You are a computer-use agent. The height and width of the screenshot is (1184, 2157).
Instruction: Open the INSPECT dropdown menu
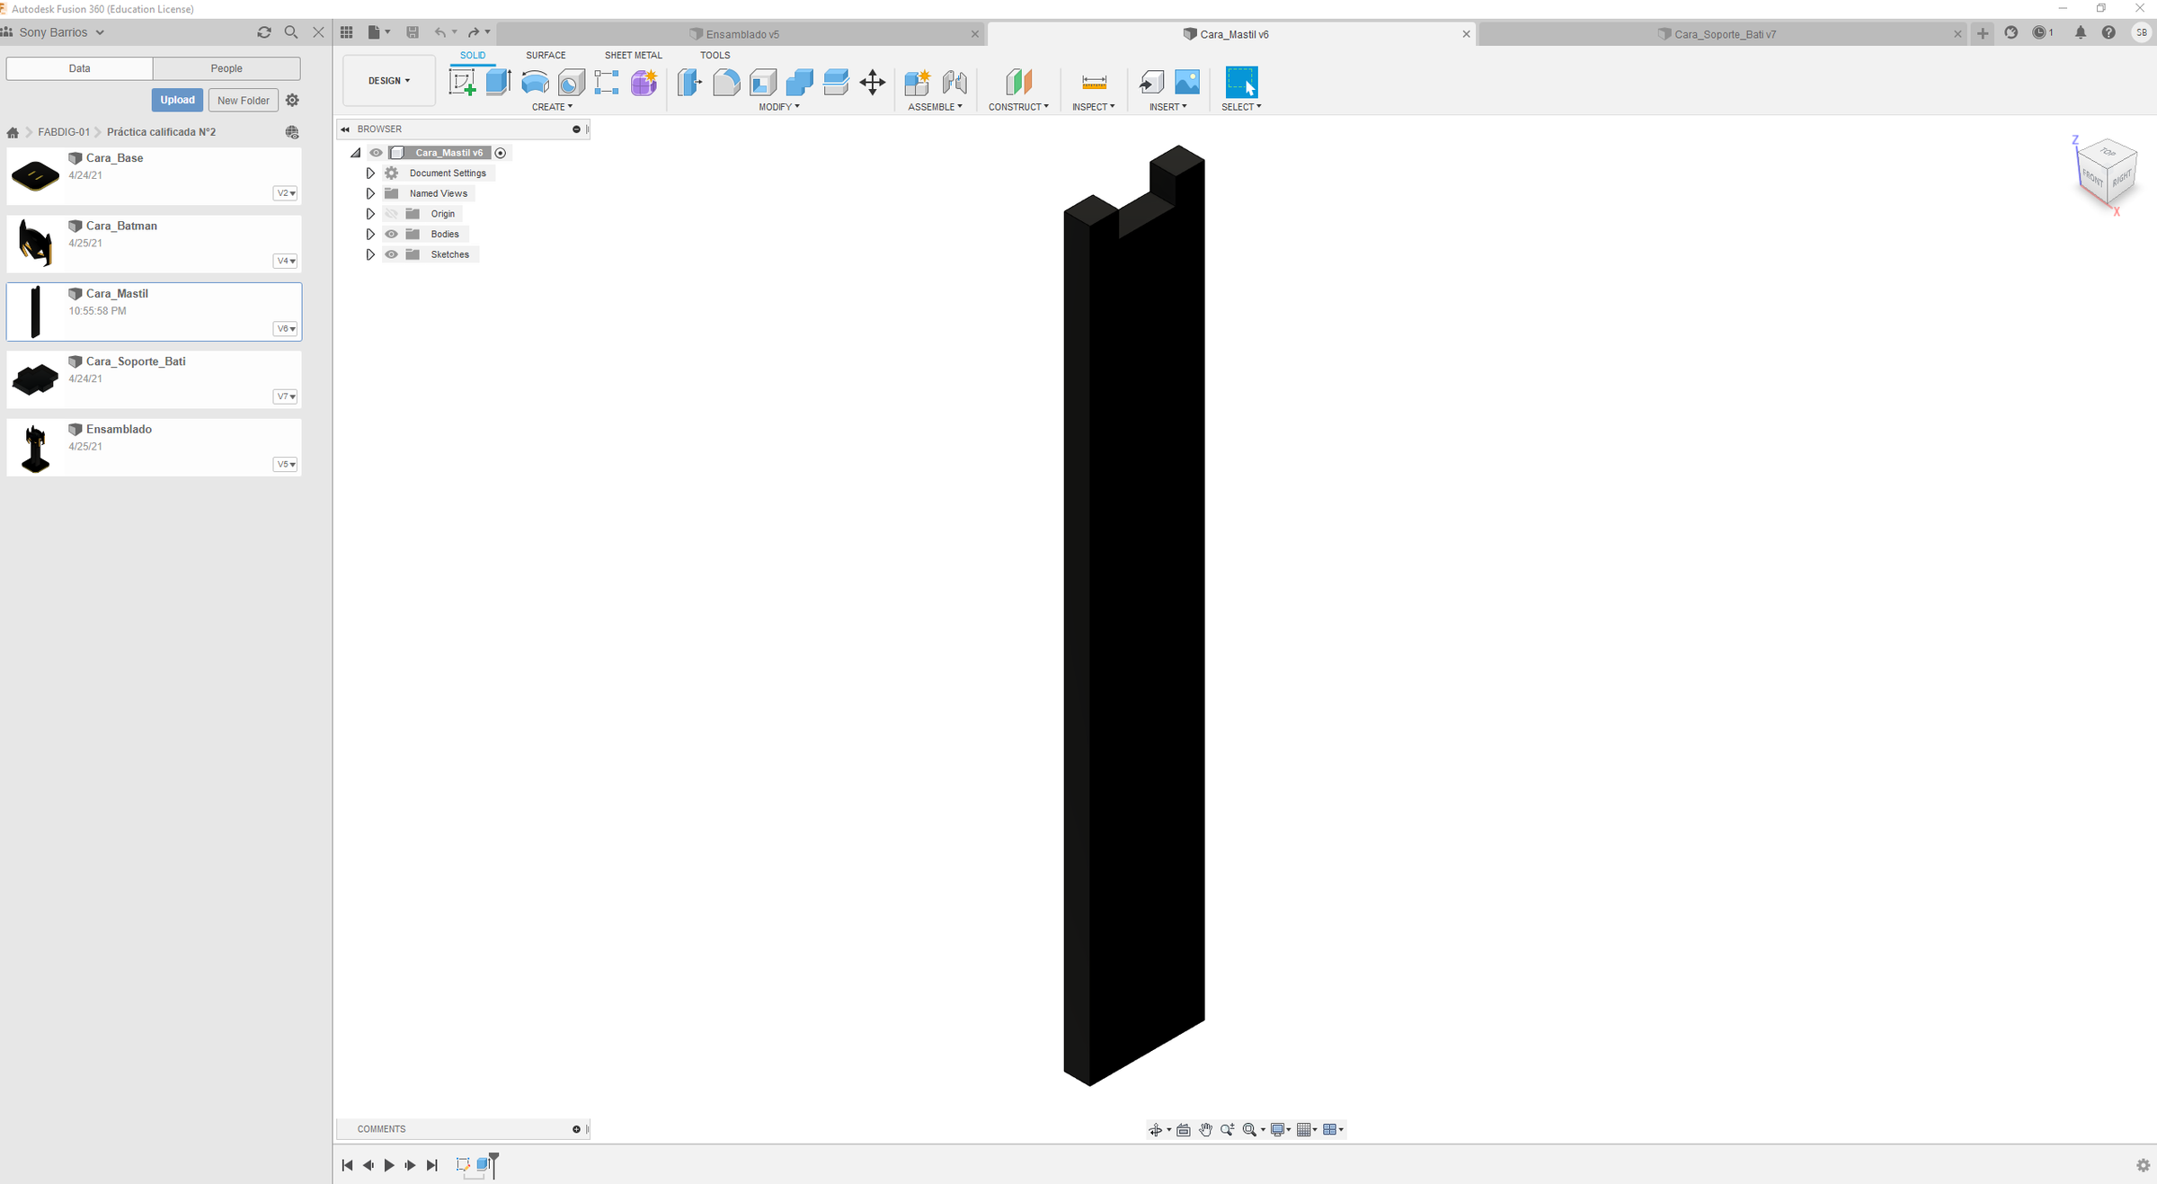coord(1093,107)
